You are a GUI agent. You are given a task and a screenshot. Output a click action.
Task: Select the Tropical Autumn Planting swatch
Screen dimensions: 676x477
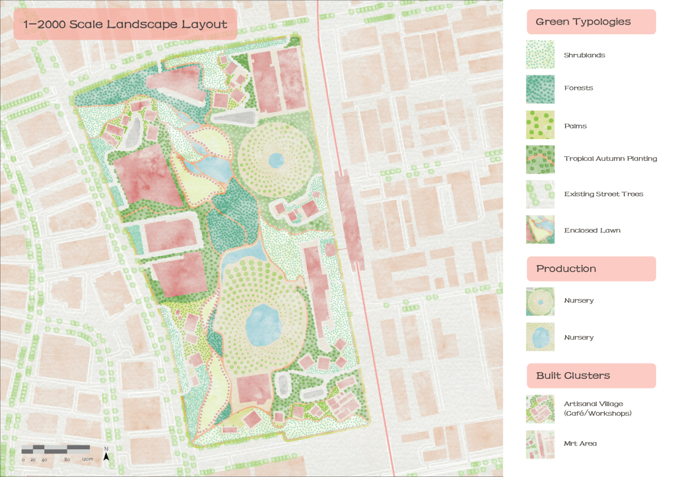(540, 159)
